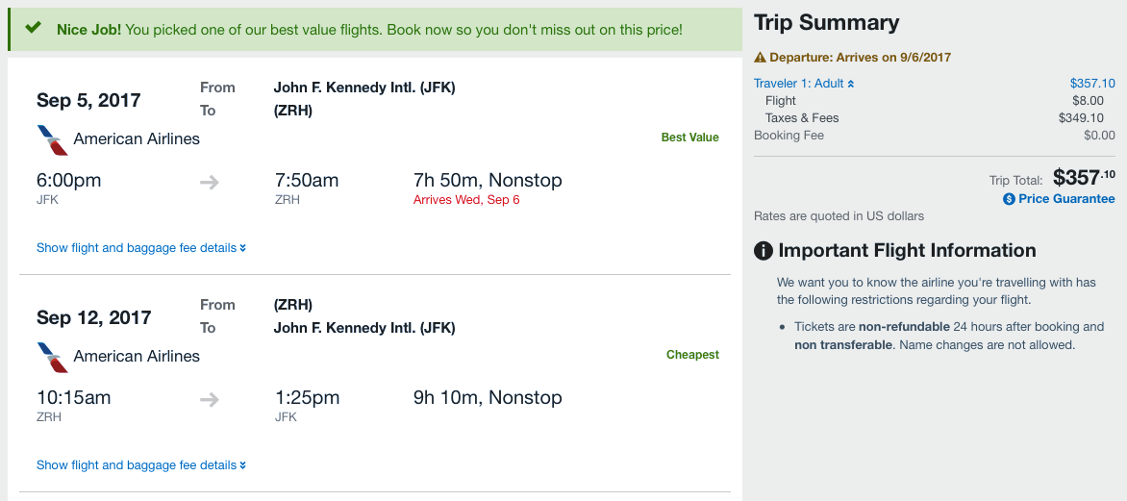This screenshot has height=501, width=1127.
Task: Click the red Arrives Wed, Sep 6 notice
Action: 466,200
